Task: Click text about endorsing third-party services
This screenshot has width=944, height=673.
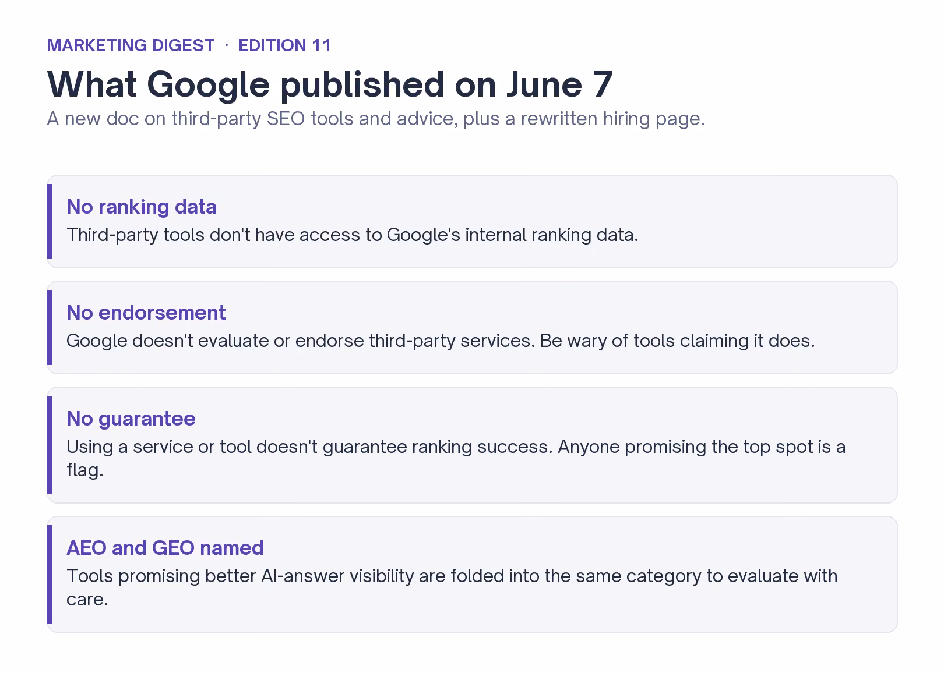Action: (441, 341)
